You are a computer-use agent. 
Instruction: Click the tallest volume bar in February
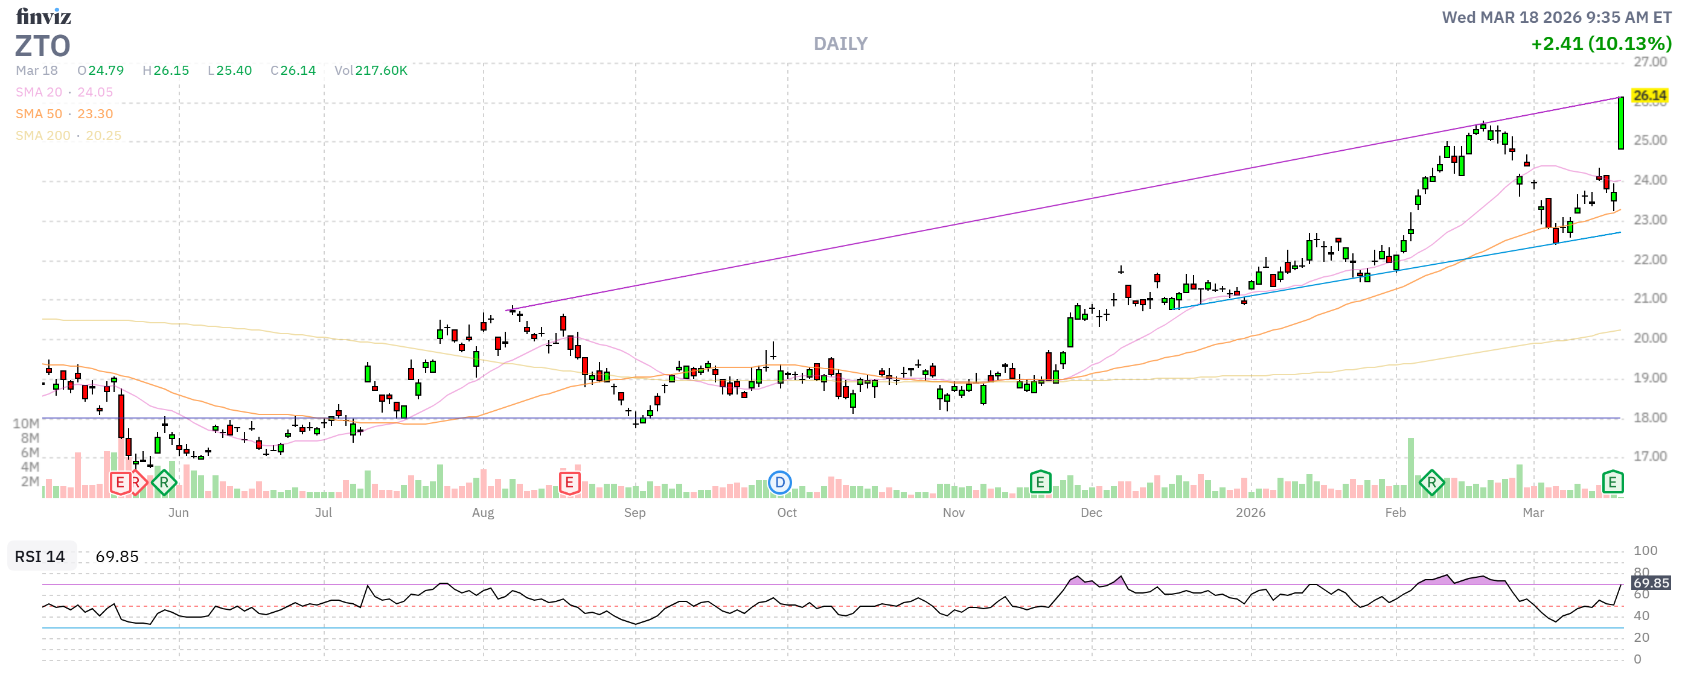(1410, 467)
